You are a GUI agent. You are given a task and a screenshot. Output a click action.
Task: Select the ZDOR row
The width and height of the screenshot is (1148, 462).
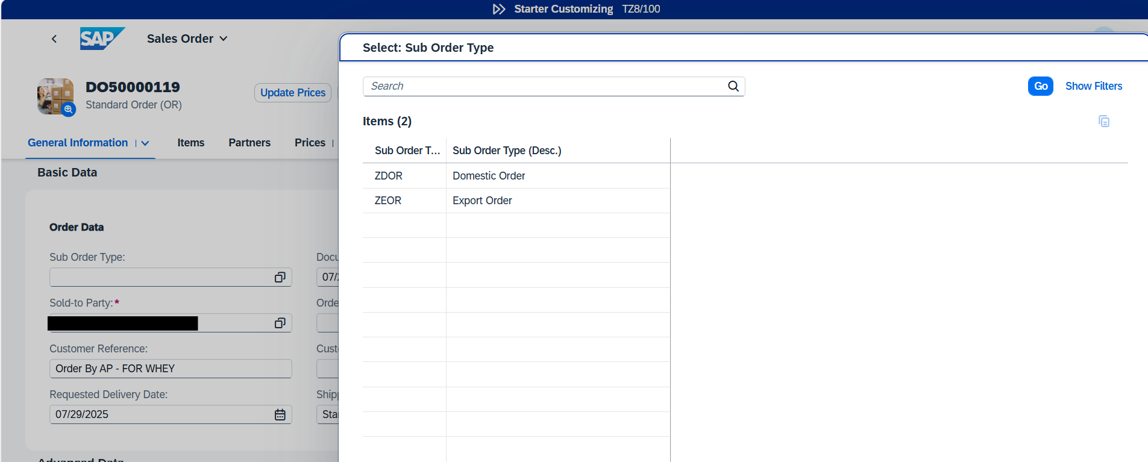(x=516, y=176)
